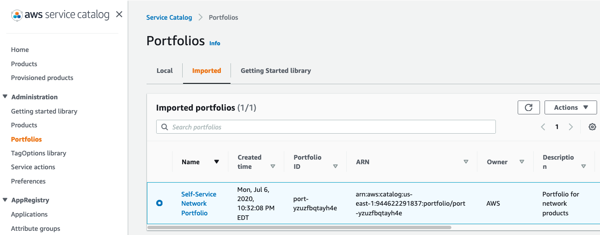Open Getting started library sidebar item
Screen dimensions: 600x235
click(x=44, y=111)
